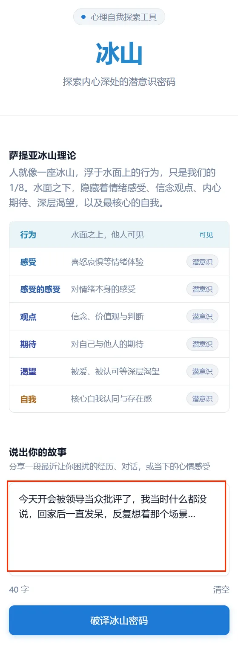The image size is (238, 648).
Task: Click the blue dot in header badge
Action: click(83, 17)
